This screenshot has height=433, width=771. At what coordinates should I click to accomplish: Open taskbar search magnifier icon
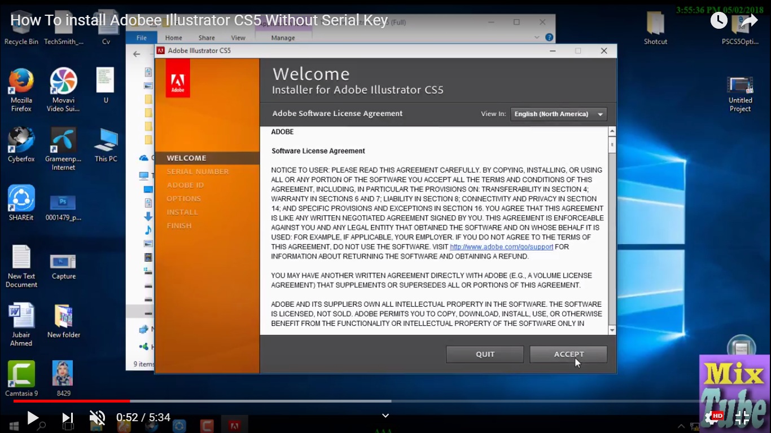41,426
